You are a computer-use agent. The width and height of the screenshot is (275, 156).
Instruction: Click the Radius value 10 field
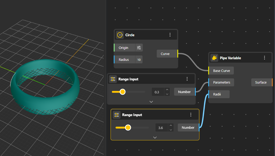139,60
